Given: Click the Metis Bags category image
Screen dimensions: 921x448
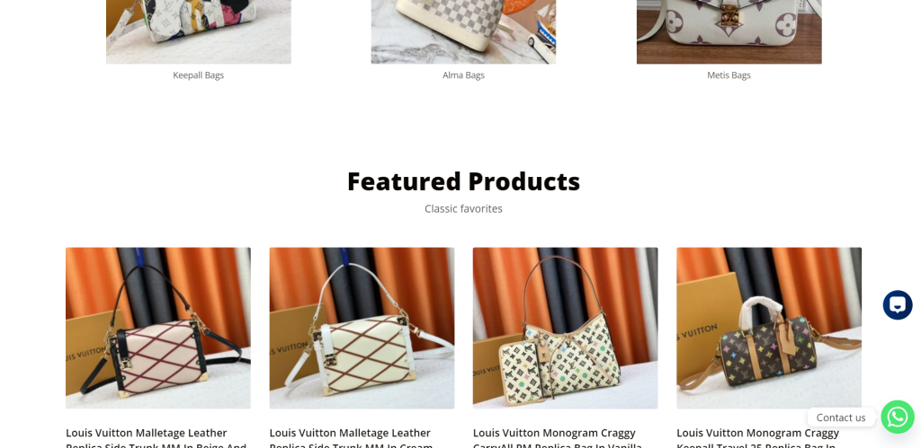Looking at the screenshot, I should point(729,31).
